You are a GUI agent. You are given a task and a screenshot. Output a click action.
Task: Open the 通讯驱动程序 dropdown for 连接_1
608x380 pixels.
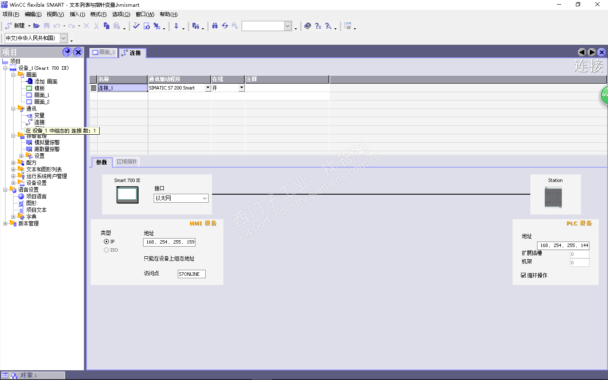pos(208,88)
